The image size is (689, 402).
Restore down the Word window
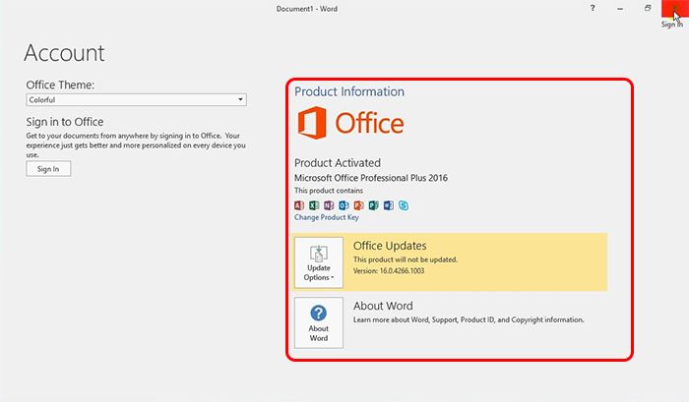648,8
